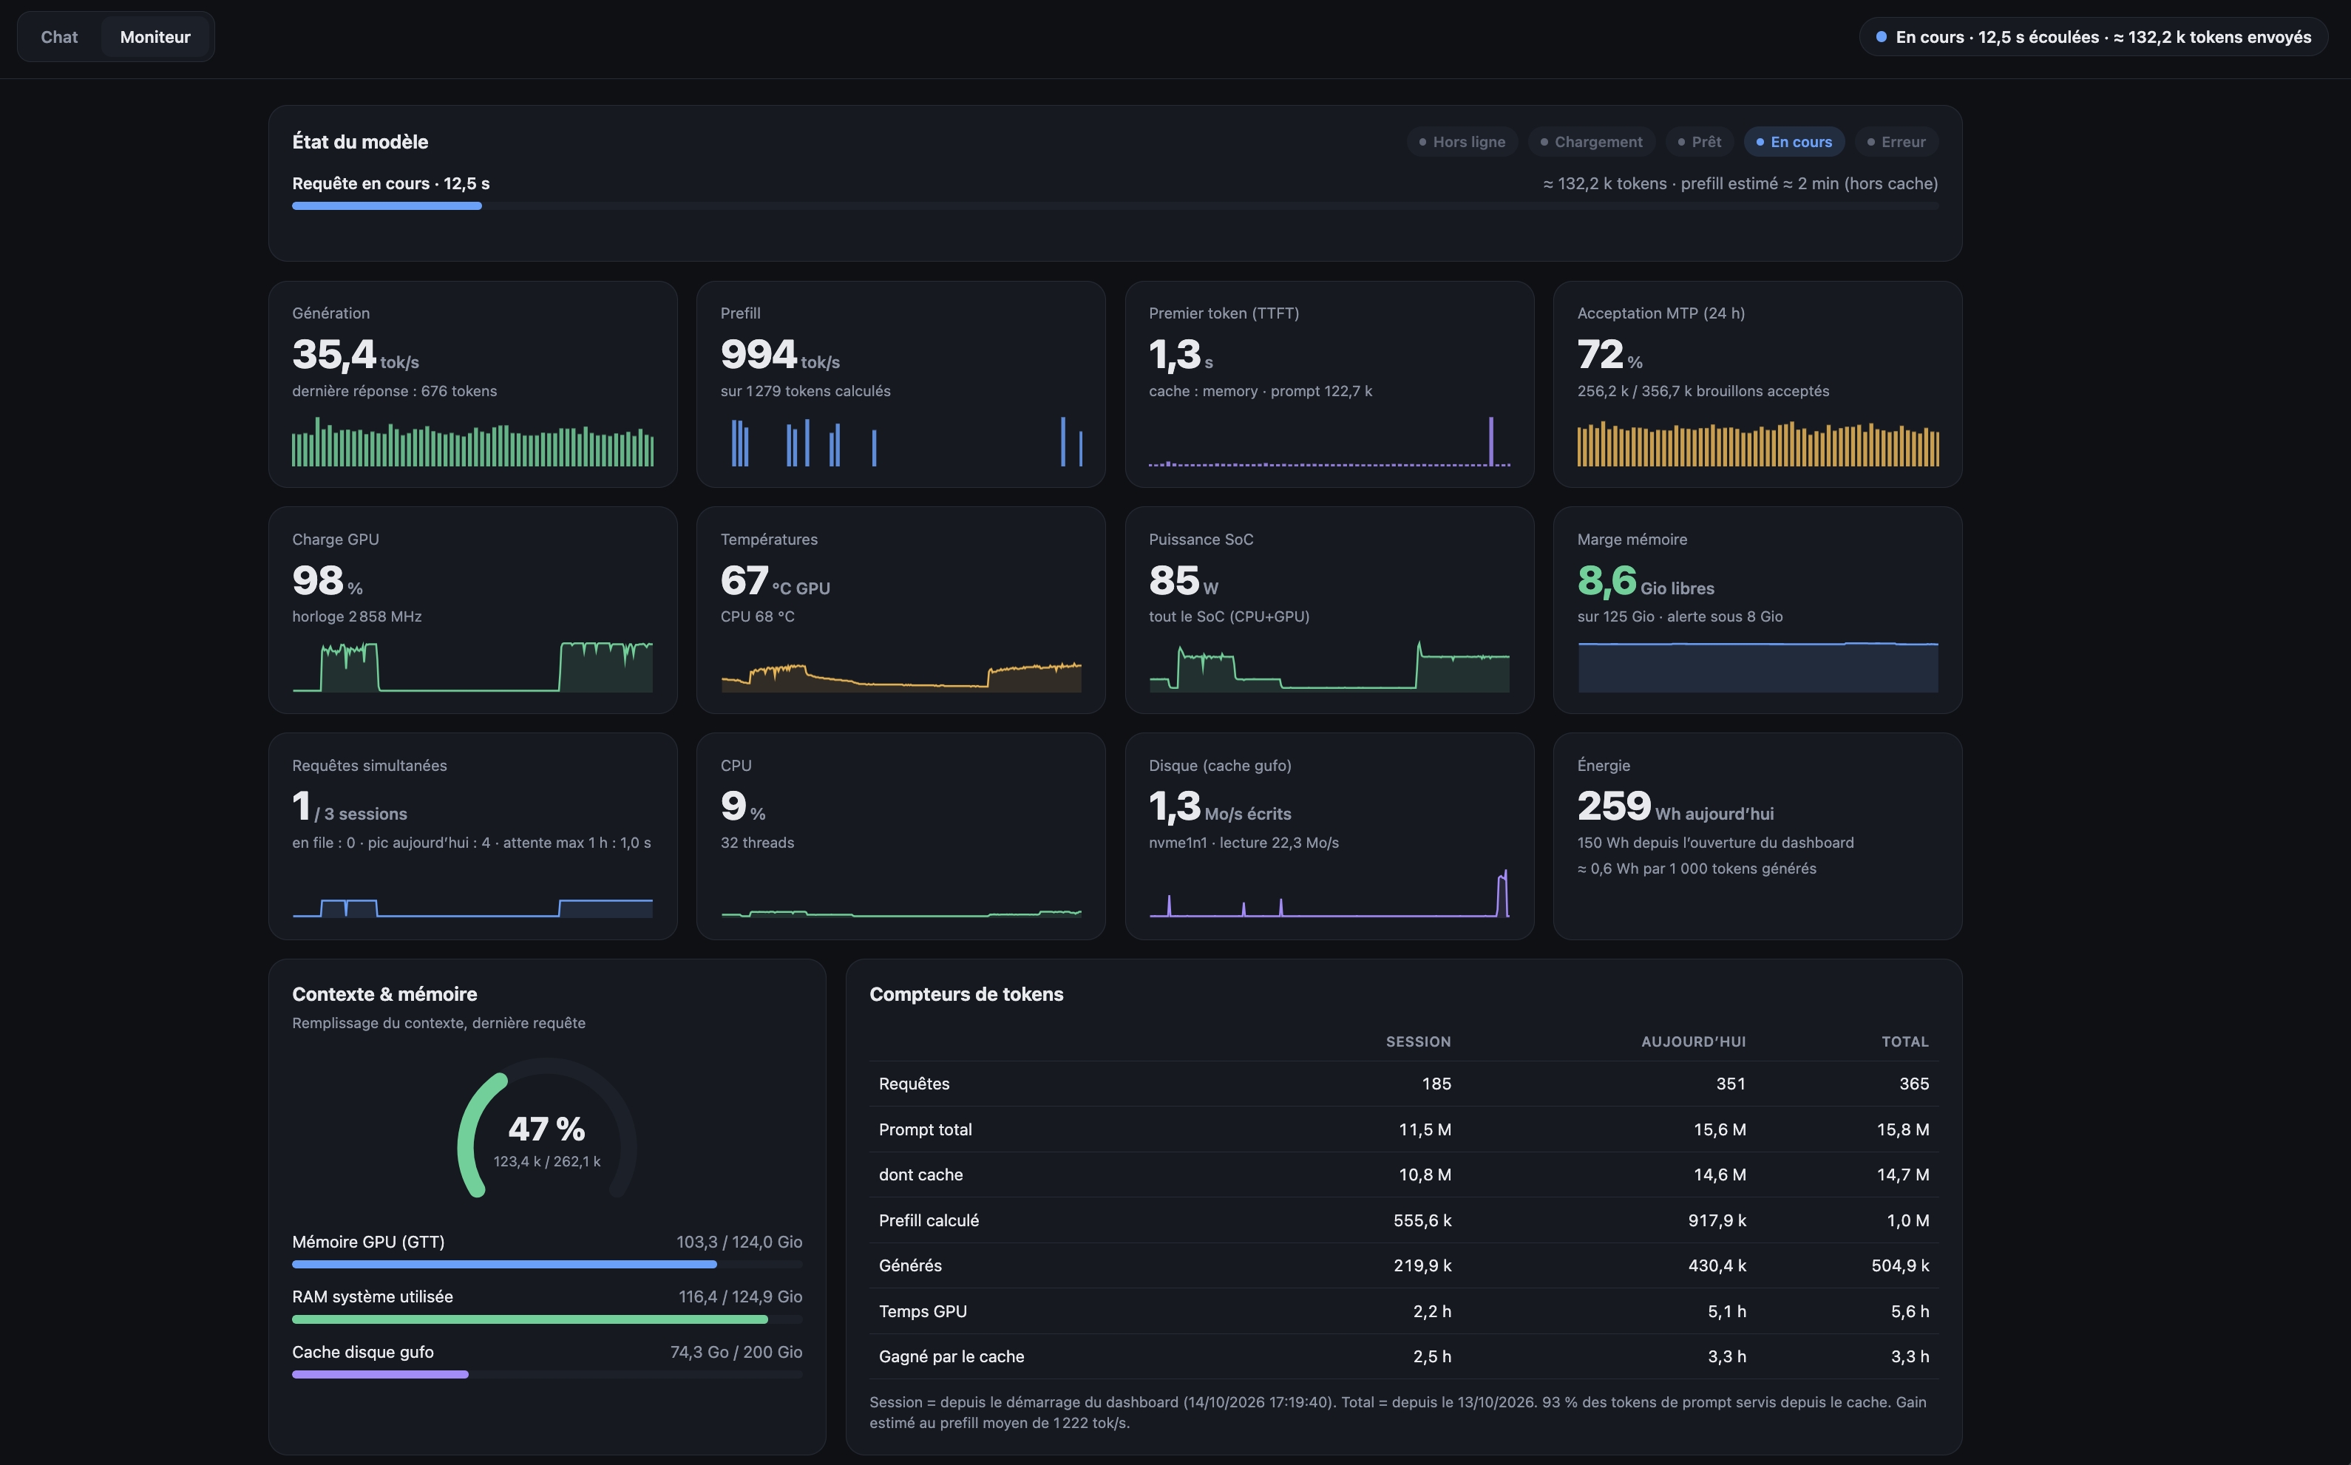Click the Requête en cours progress bar

(x=1114, y=206)
